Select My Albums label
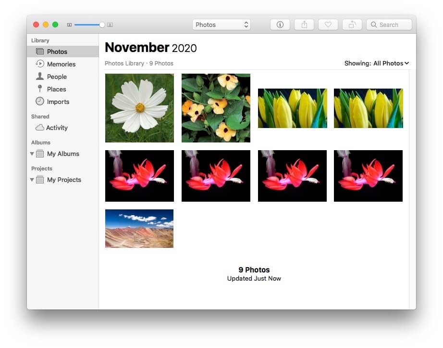 [x=63, y=154]
